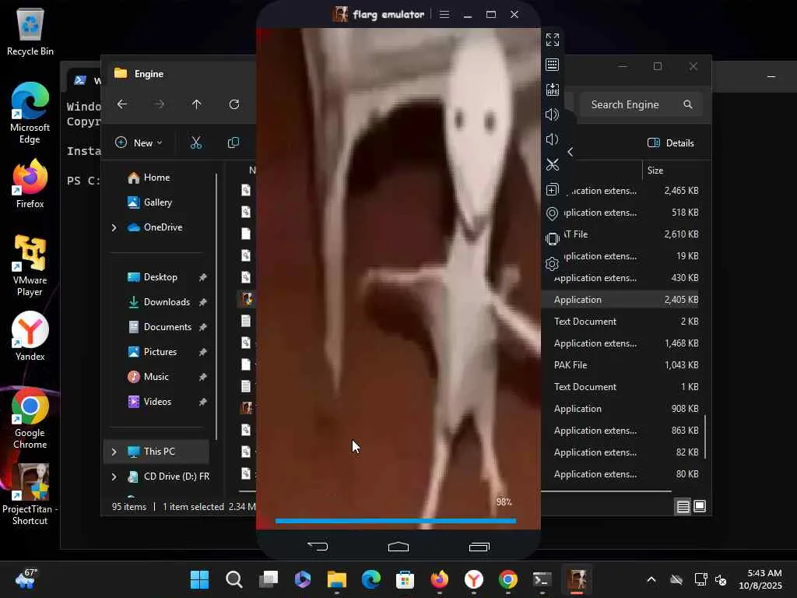Refresh the Engine folder view
The height and width of the screenshot is (598, 797).
point(234,104)
